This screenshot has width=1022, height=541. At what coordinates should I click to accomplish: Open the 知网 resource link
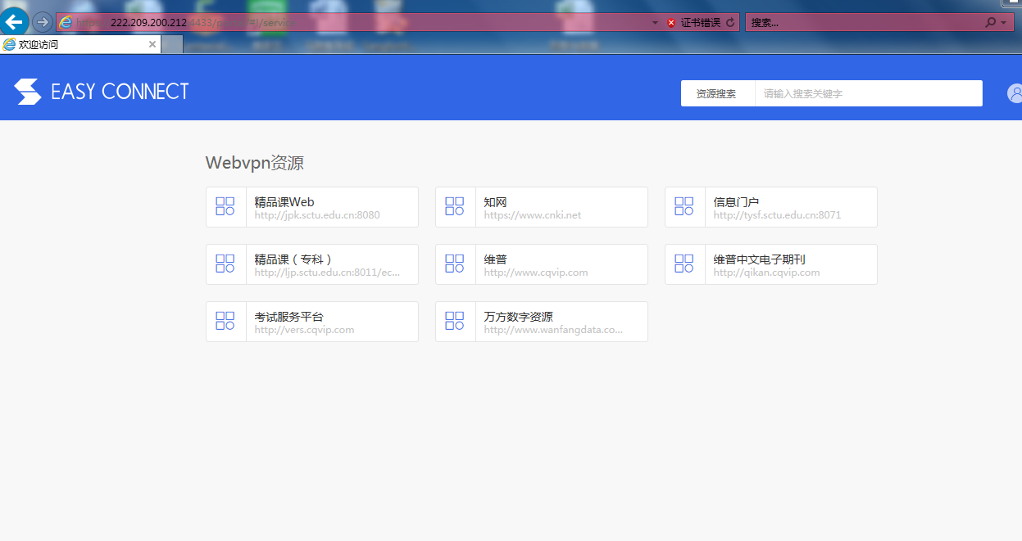tap(542, 207)
